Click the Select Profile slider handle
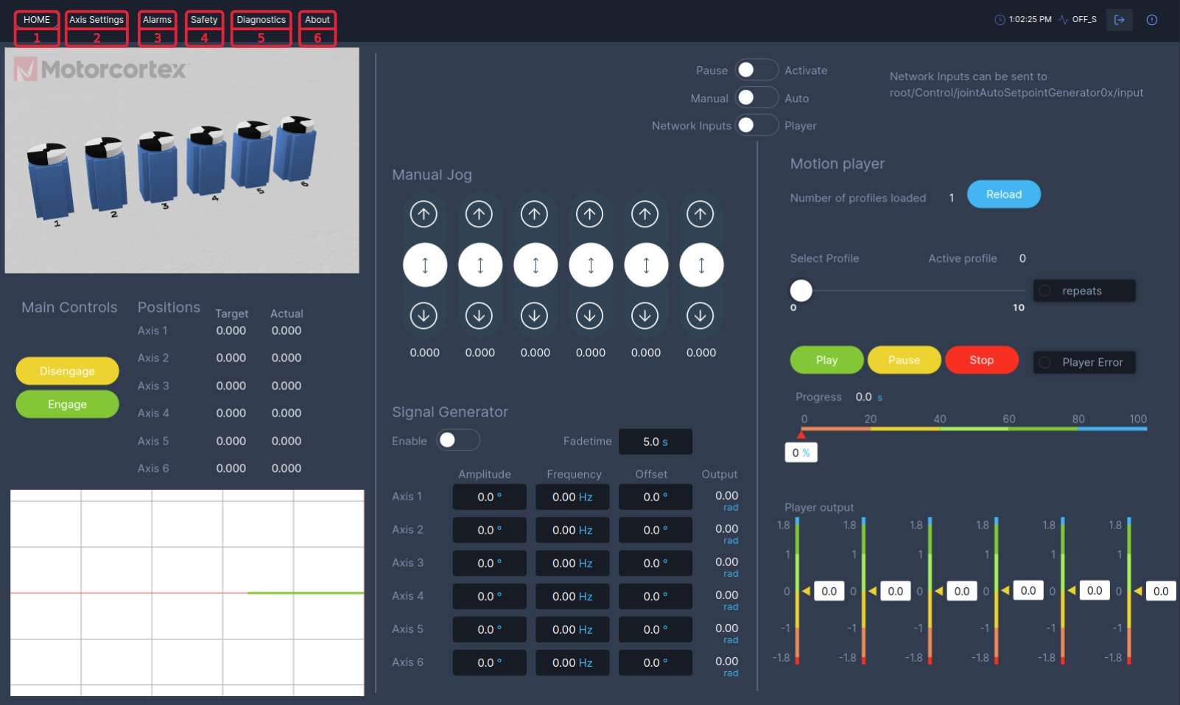Screen dimensions: 1180x705 [801, 291]
